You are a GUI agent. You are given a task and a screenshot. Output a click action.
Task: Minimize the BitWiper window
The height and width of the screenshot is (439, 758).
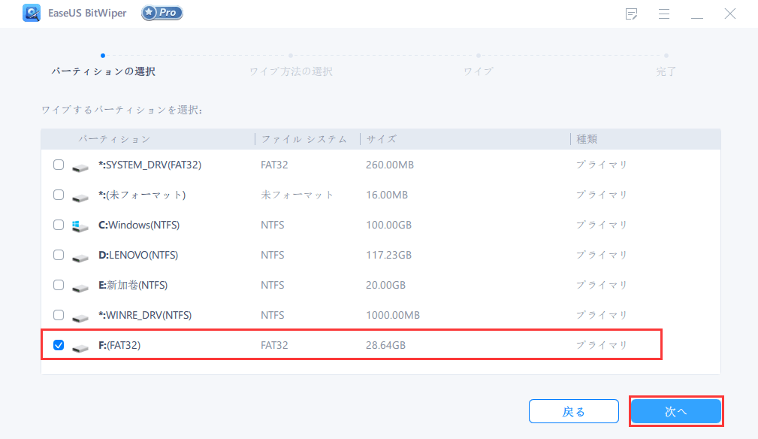point(697,14)
